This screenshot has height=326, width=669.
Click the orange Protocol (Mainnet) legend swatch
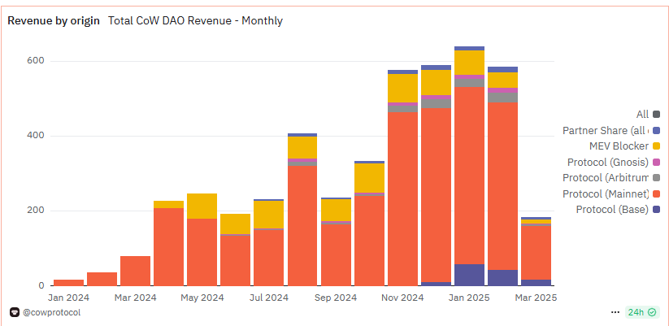click(x=656, y=193)
